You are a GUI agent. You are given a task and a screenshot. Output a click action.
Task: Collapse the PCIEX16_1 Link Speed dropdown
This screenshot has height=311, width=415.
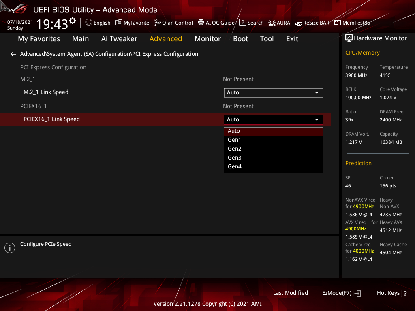(317, 119)
